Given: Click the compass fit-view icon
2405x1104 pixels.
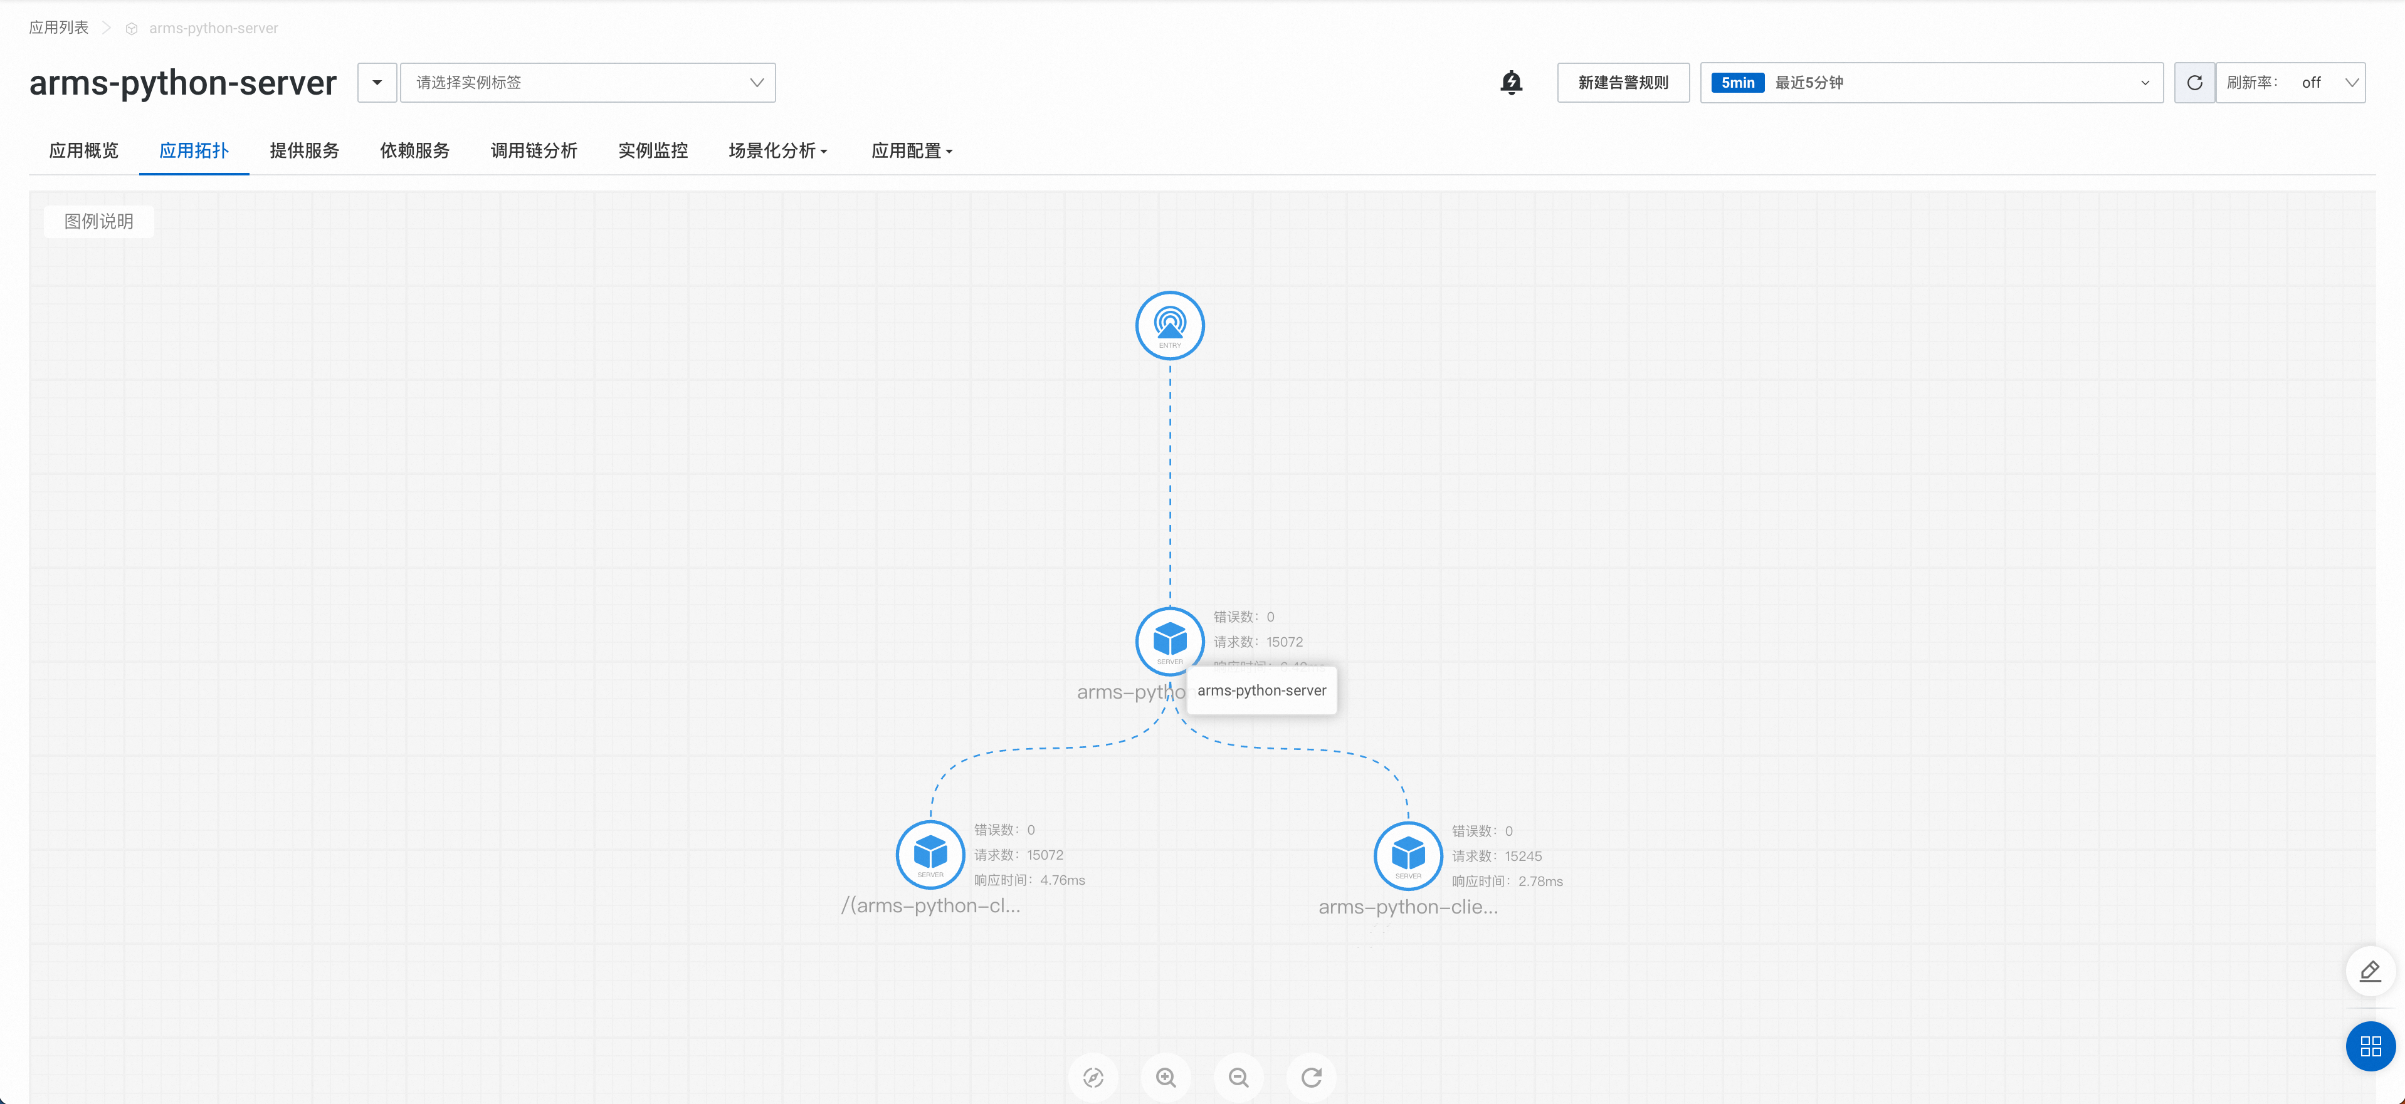Looking at the screenshot, I should click(1093, 1077).
